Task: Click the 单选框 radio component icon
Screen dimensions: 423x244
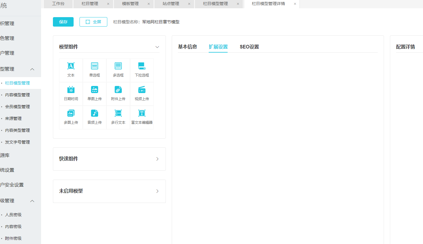Action: click(x=95, y=66)
